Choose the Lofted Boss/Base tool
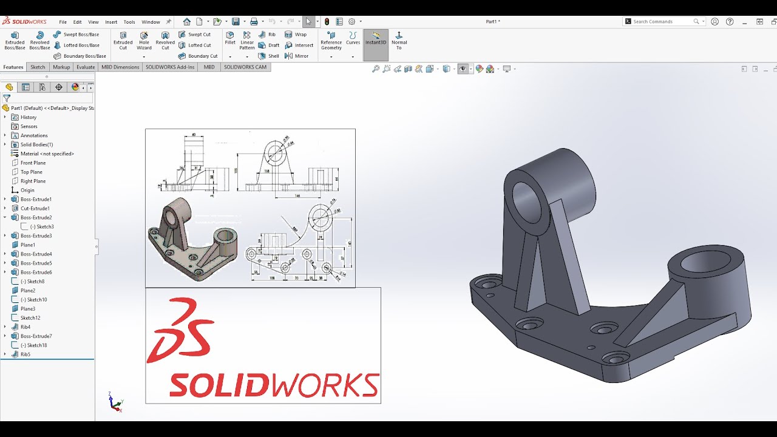Screen dimensions: 777x437 click(76, 45)
